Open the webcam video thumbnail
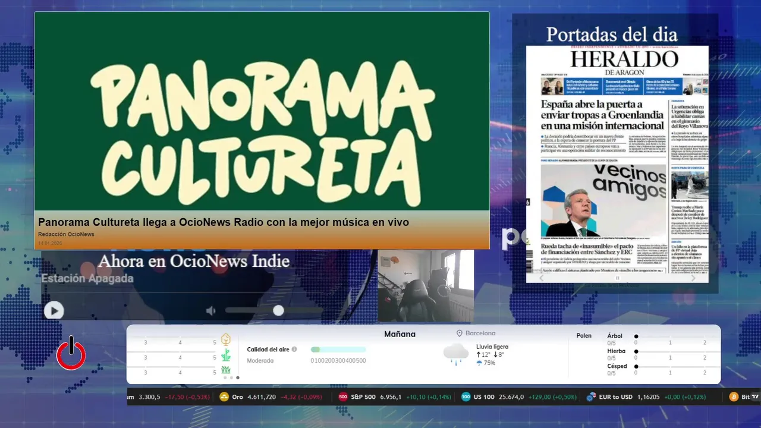Viewport: 761px width, 428px height. coord(426,286)
